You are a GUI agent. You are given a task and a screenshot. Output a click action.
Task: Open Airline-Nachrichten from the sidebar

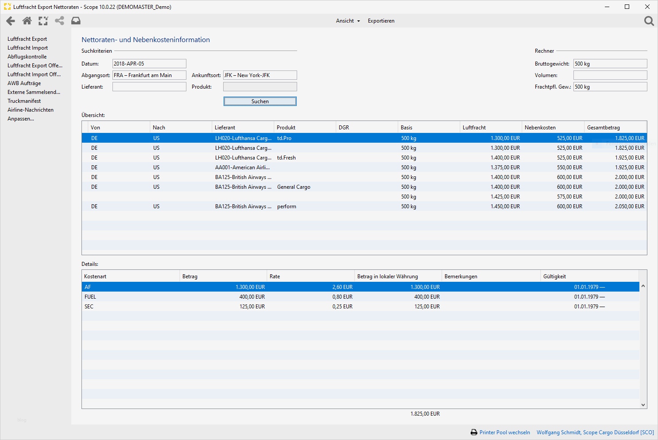tap(31, 110)
